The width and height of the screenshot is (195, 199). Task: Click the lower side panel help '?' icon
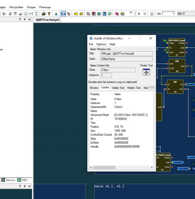tap(20, 186)
